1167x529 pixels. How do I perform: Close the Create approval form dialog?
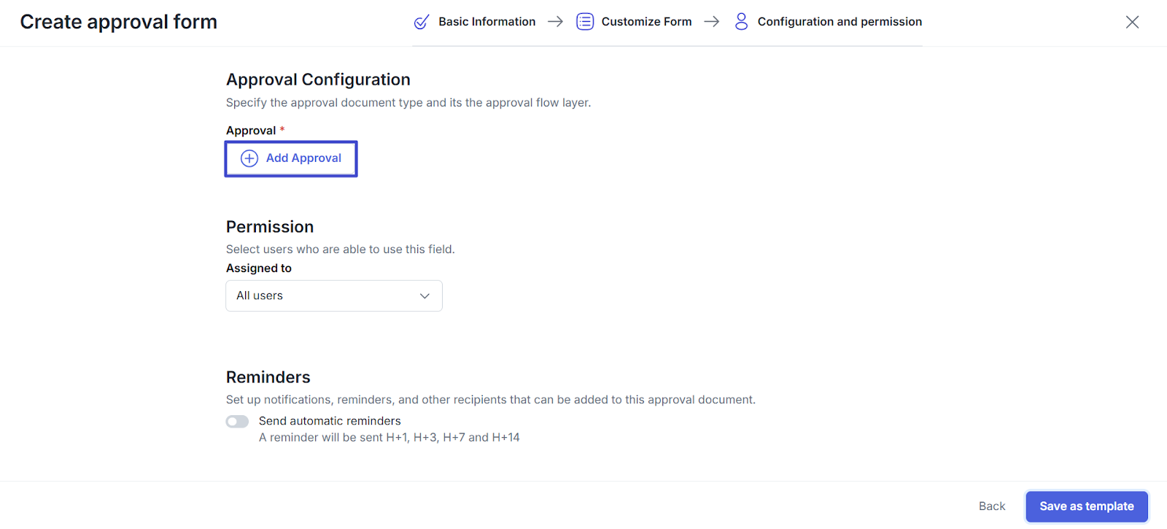tap(1132, 22)
